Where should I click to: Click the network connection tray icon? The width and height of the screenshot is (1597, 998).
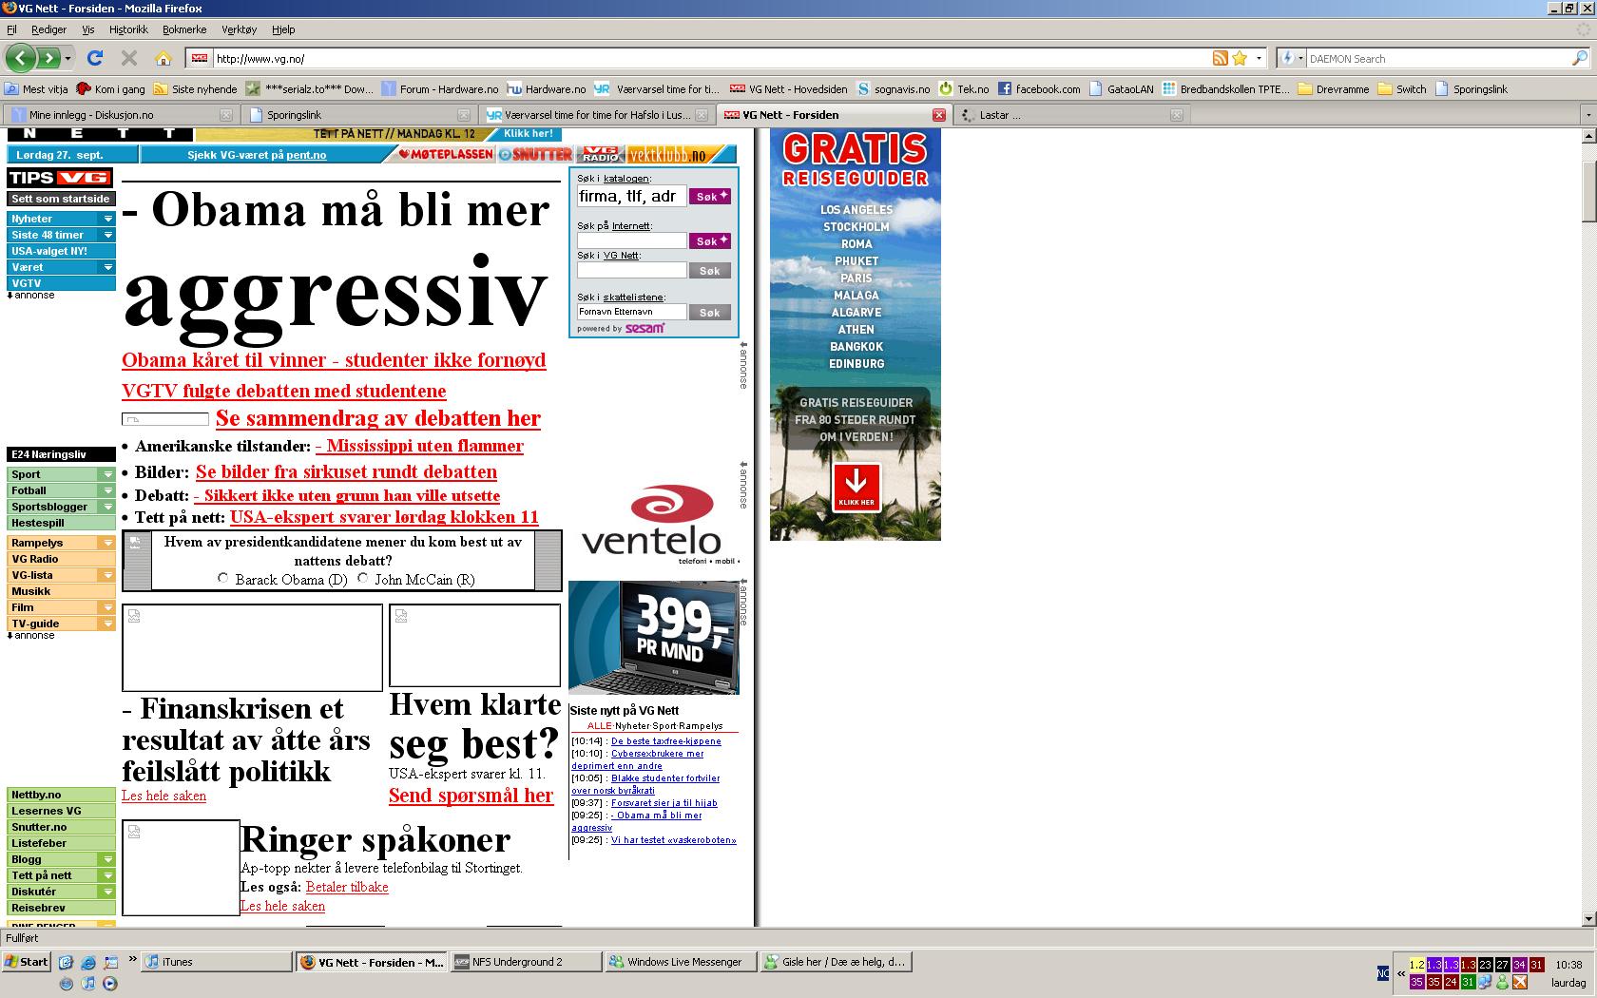tap(1486, 982)
